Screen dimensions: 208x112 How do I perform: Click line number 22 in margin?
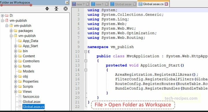pos(77,107)
